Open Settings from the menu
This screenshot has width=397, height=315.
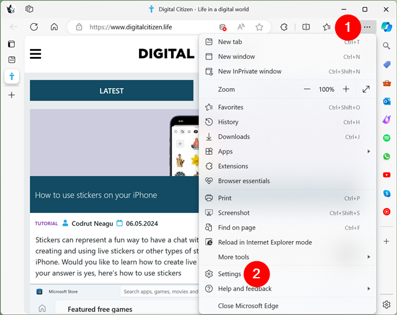pyautogui.click(x=287, y=274)
